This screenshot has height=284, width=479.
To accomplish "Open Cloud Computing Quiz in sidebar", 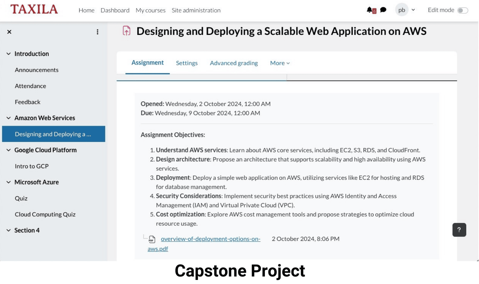I will coord(45,214).
